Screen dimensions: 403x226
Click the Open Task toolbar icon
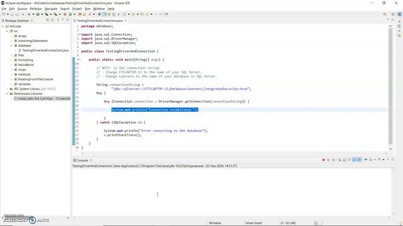[x=84, y=14]
